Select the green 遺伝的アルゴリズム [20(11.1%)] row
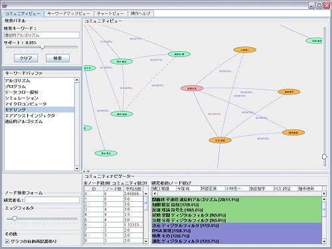Screen dimensions: 332x249 click(237, 200)
